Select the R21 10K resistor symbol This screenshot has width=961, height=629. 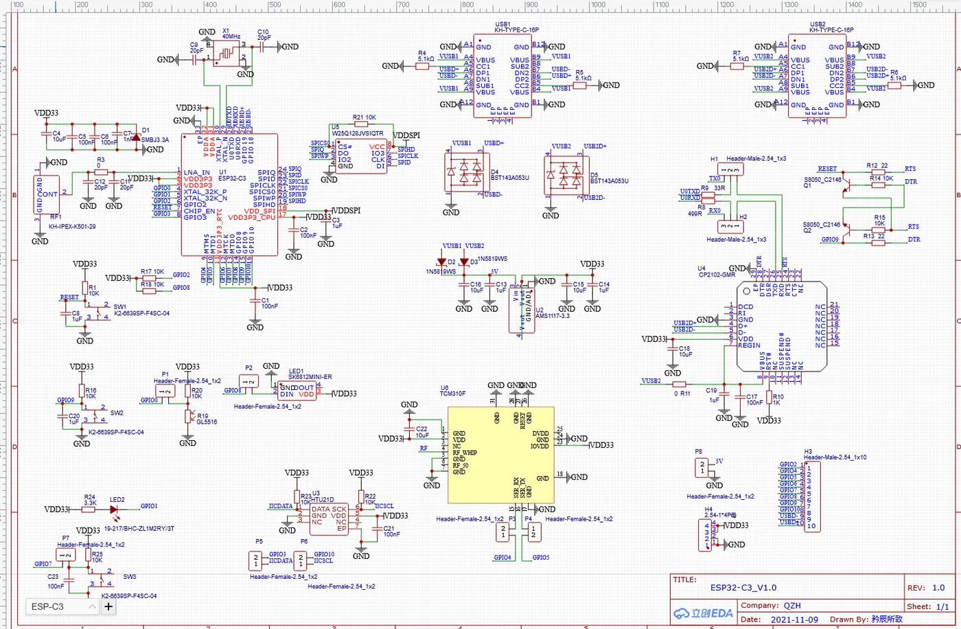point(361,125)
